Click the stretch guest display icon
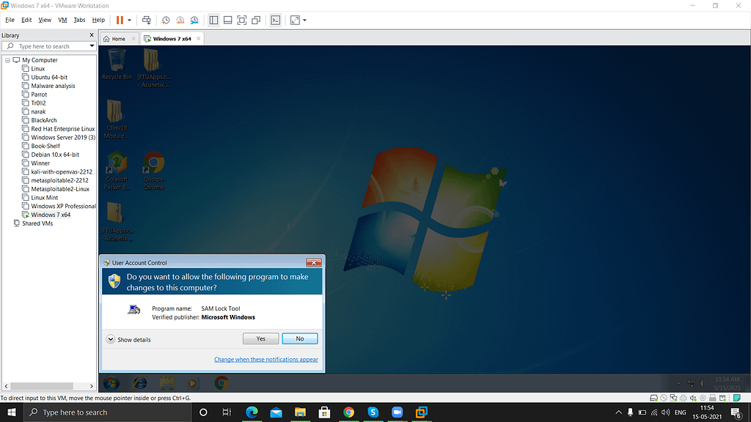This screenshot has width=751, height=422. [x=295, y=20]
